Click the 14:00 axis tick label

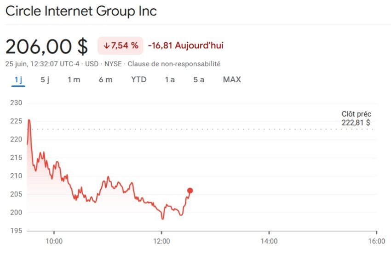point(269,241)
